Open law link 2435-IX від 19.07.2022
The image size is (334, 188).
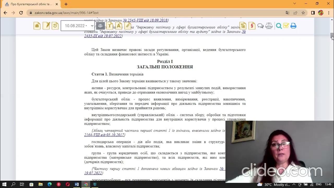pos(103,36)
